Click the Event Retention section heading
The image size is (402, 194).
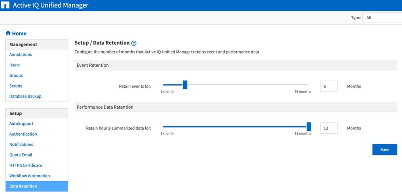93,65
